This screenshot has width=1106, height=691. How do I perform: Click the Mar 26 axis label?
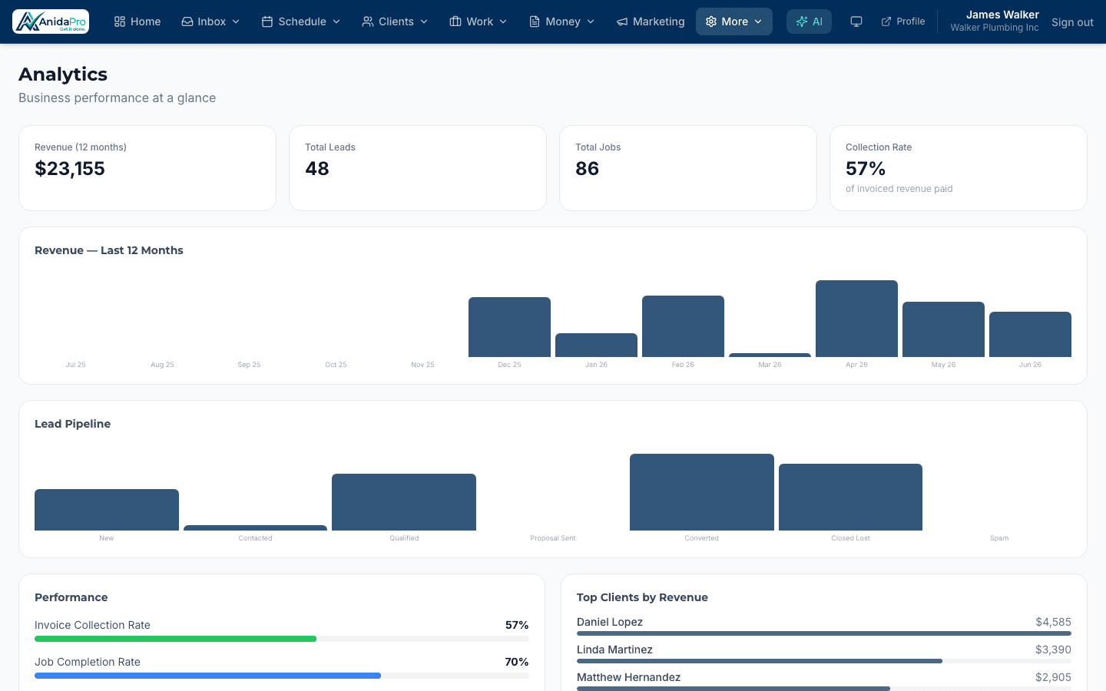coord(770,365)
